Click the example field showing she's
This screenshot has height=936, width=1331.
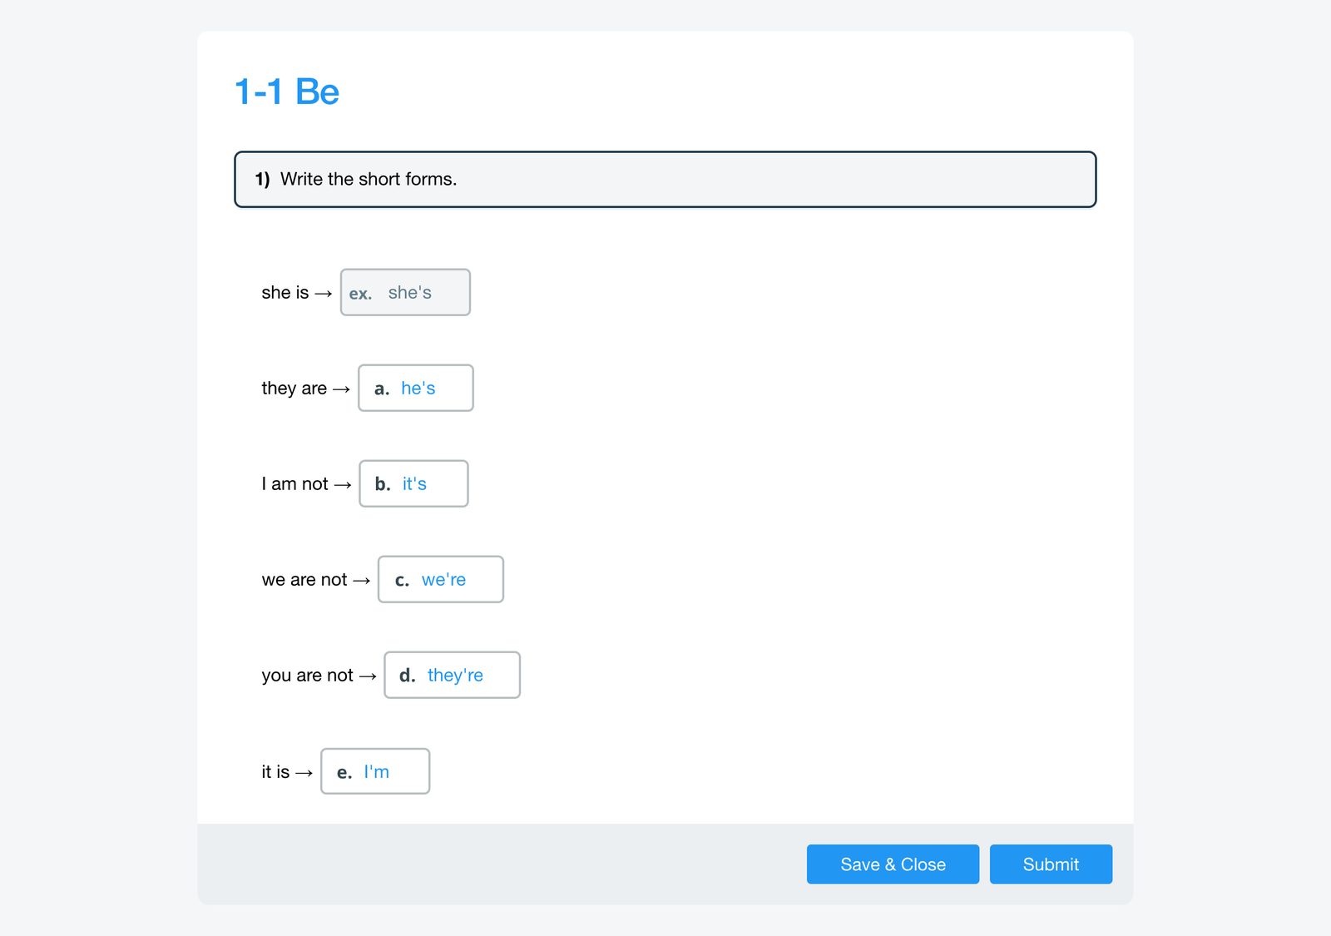405,292
